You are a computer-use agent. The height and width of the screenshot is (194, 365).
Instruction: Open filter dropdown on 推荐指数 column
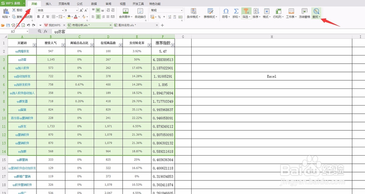(x=173, y=45)
